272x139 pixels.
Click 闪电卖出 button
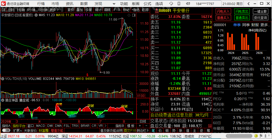click(x=242, y=11)
